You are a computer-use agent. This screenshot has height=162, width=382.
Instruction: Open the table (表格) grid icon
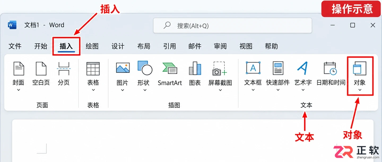click(93, 69)
